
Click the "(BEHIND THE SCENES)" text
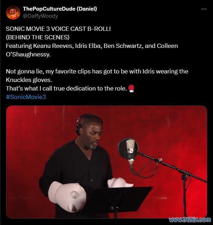click(38, 37)
